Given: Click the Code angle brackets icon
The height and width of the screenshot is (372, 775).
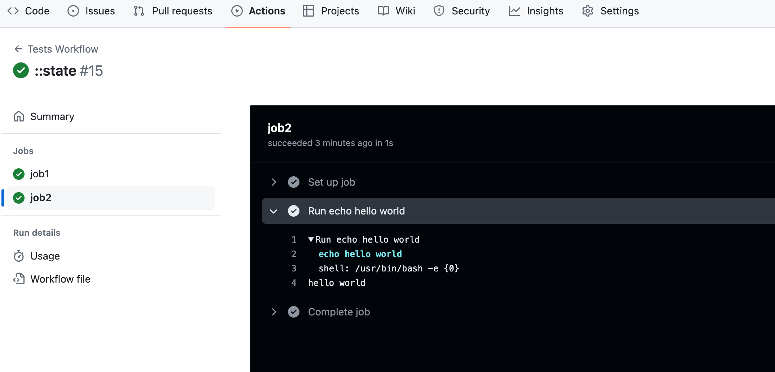Looking at the screenshot, I should tap(12, 11).
